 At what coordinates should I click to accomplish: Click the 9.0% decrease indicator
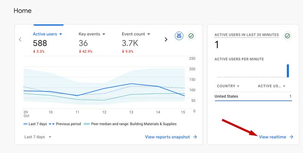click(128, 52)
